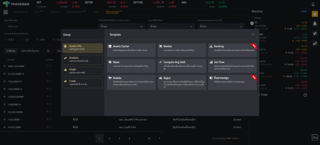This screenshot has width=320, height=145.
Task: Toggle the SSF fund type option
Action: coord(22,39)
